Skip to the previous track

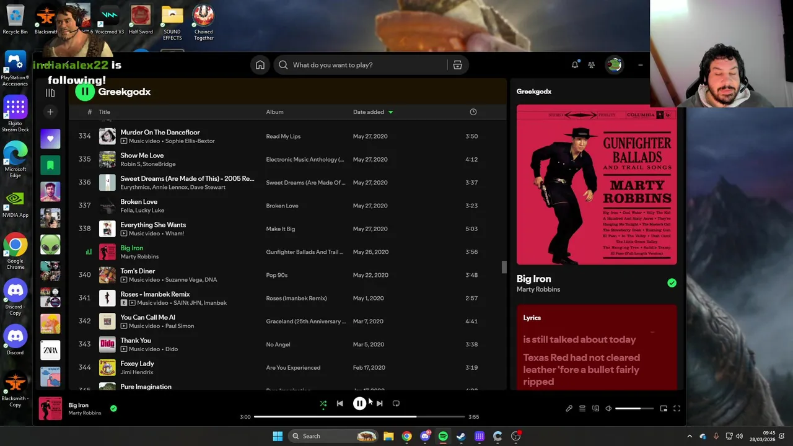tap(340, 403)
